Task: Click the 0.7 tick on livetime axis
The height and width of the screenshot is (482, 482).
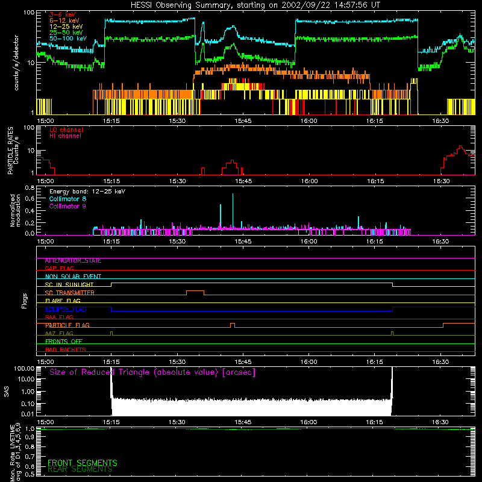Action: tap(30, 456)
